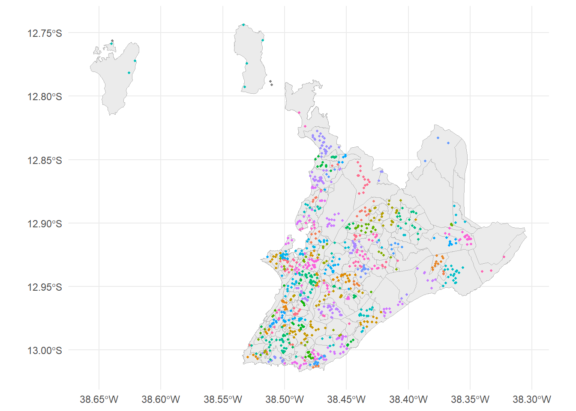Click the teal point at central island's northern tip
The width and height of the screenshot is (576, 411).
pyautogui.click(x=243, y=25)
